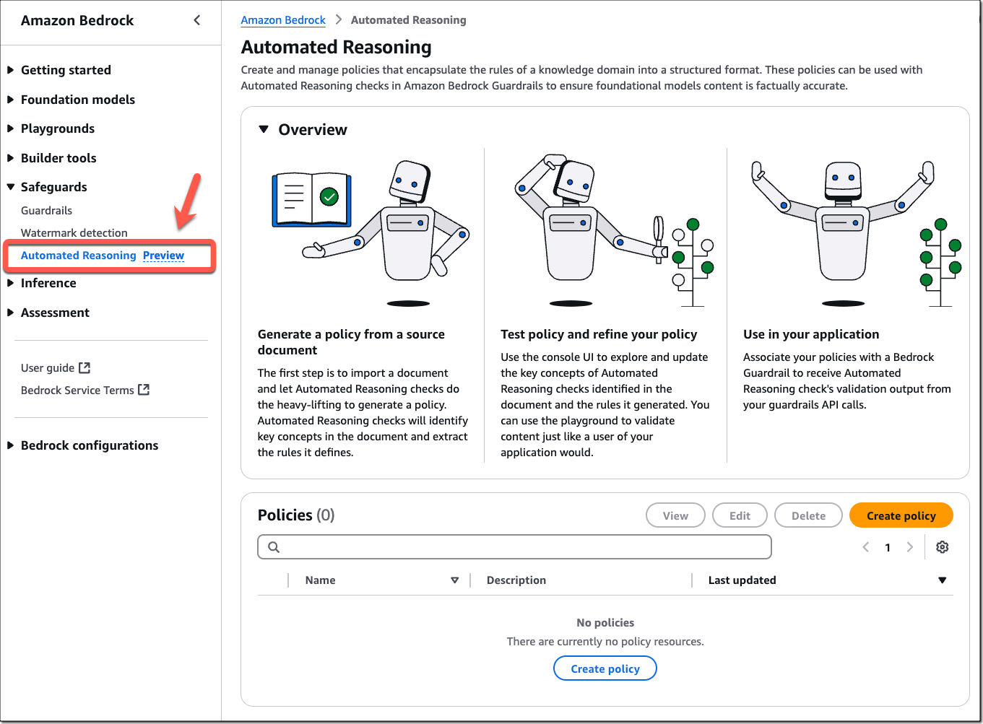
Task: Follow the Amazon Bedrock breadcrumb link
Action: [x=283, y=19]
